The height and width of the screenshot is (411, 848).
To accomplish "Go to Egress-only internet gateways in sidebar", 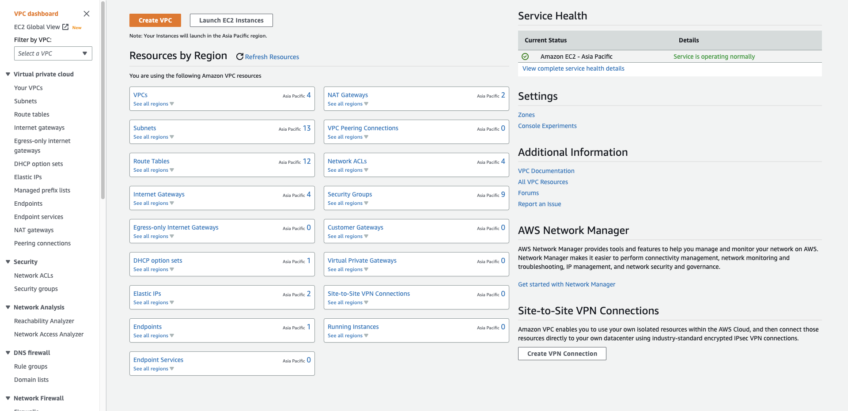I will coord(42,146).
